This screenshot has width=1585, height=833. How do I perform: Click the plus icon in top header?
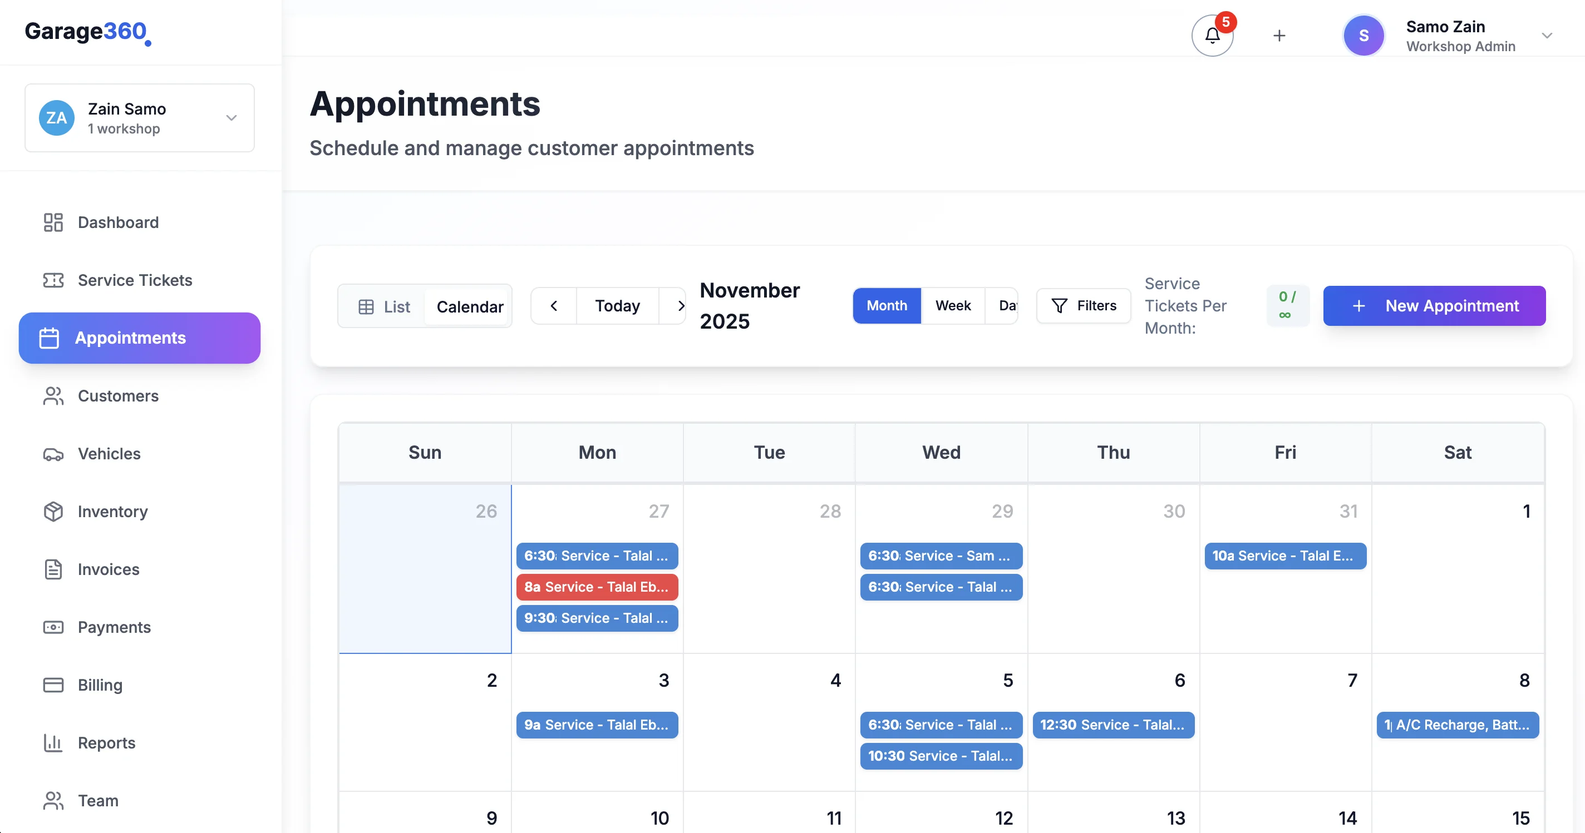tap(1279, 36)
